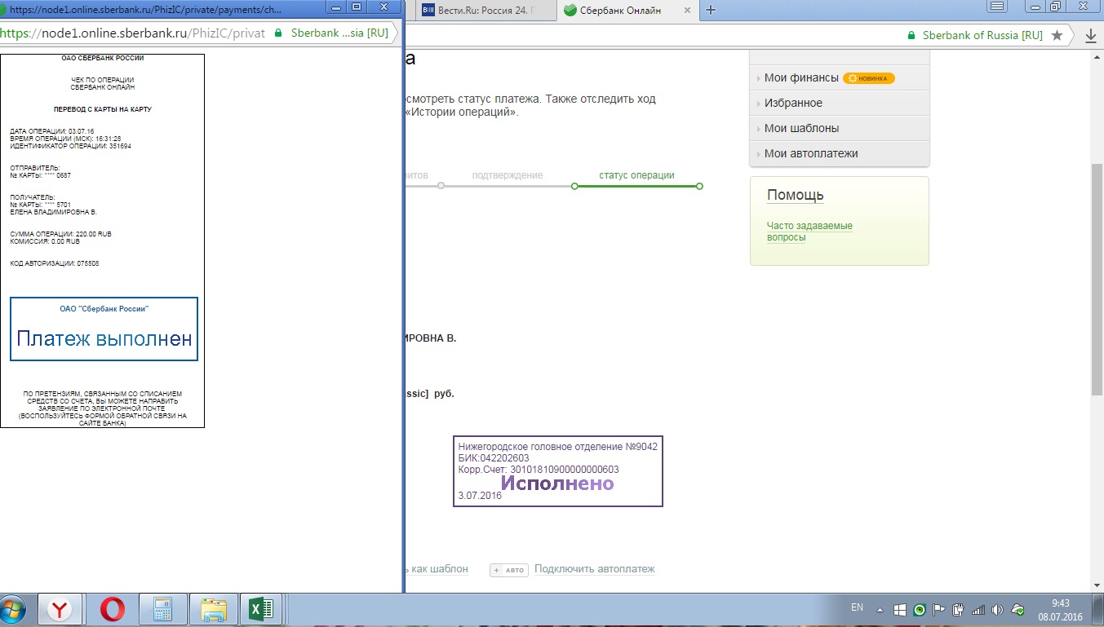
Task: Open Мои автоплатежи in the sidebar
Action: tap(811, 153)
